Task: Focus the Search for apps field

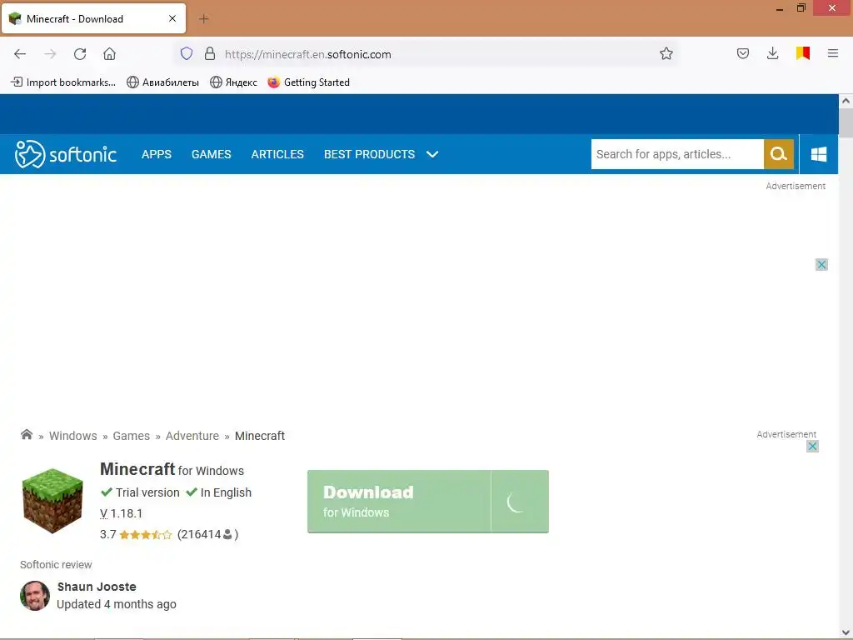Action: (x=677, y=154)
